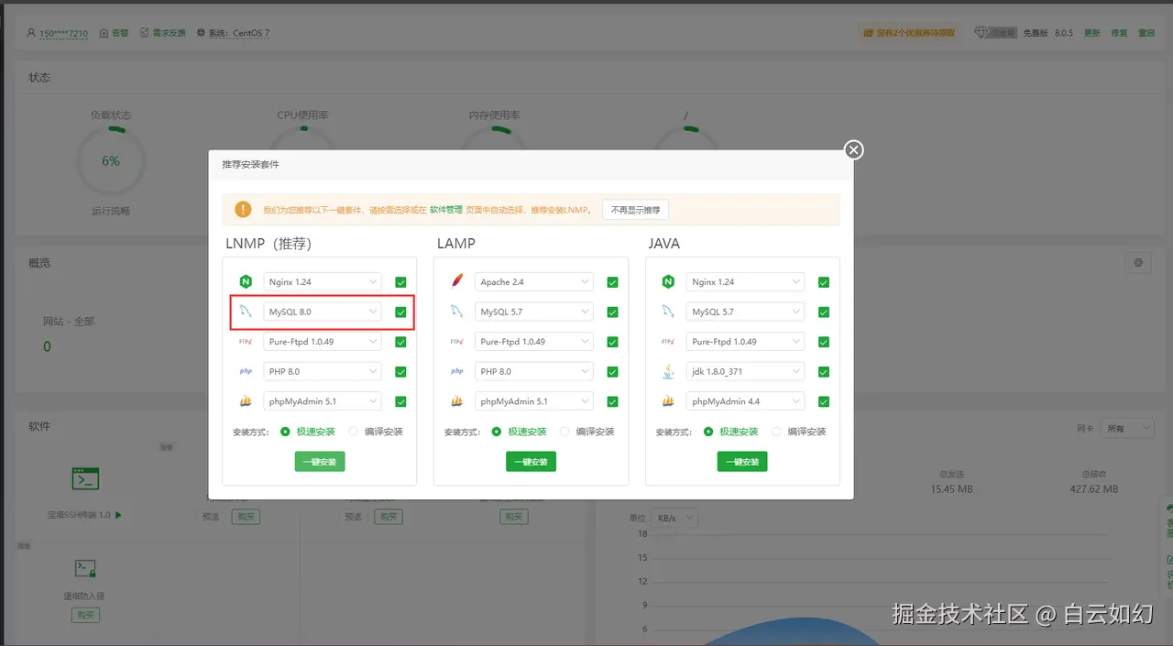Click the FTP icon in LNMP column
The width and height of the screenshot is (1173, 646).
246,342
